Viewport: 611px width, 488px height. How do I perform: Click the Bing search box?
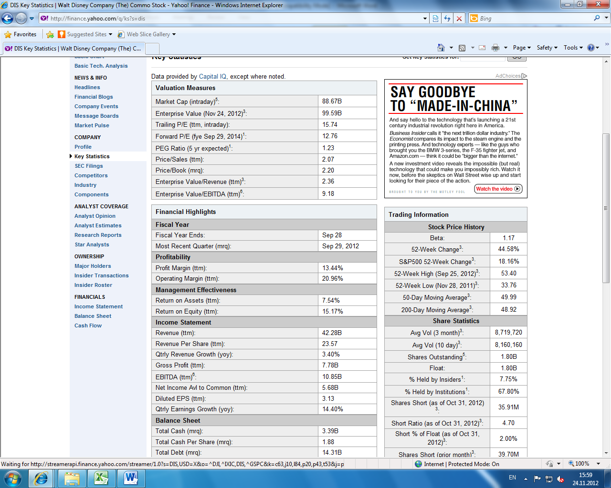[535, 18]
